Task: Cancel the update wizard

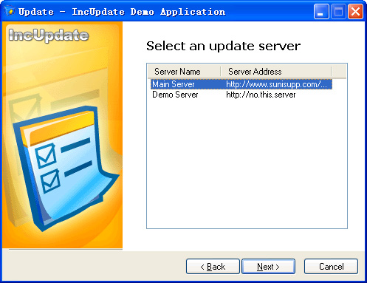Action: click(x=331, y=266)
